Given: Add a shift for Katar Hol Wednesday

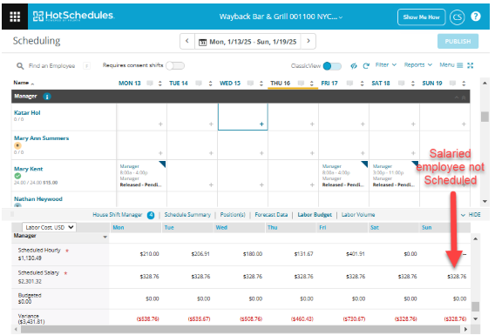Looking at the screenshot, I should (261, 124).
